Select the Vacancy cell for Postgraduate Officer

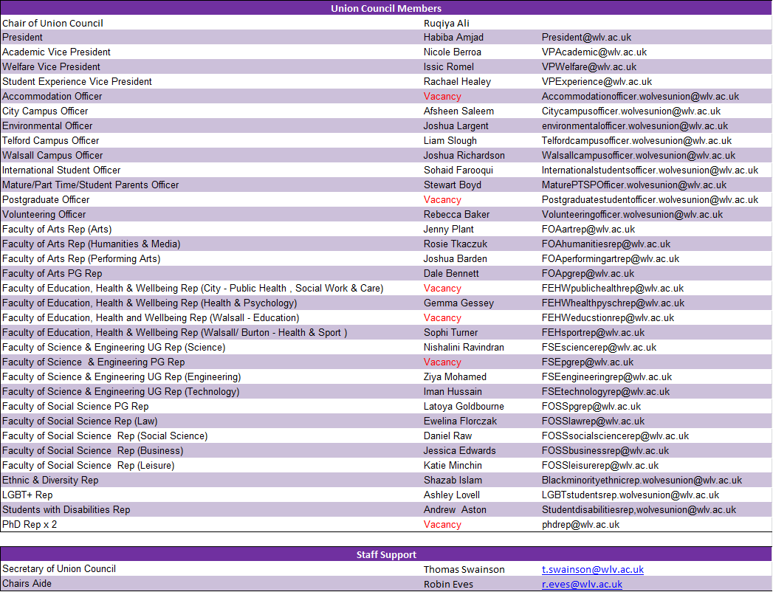pos(442,200)
